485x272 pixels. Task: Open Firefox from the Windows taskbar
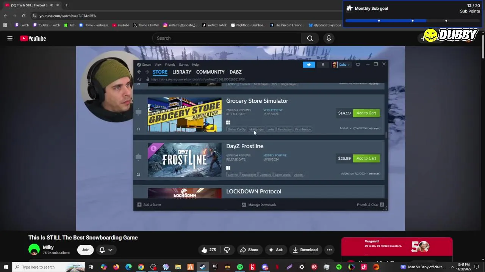point(116,267)
